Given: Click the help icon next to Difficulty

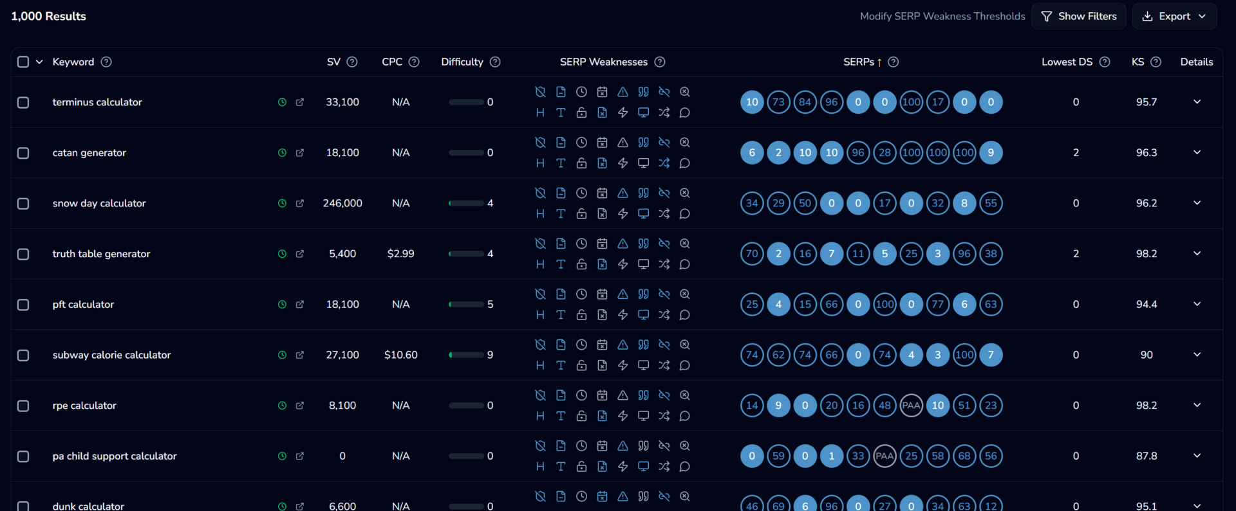Looking at the screenshot, I should click(x=495, y=62).
